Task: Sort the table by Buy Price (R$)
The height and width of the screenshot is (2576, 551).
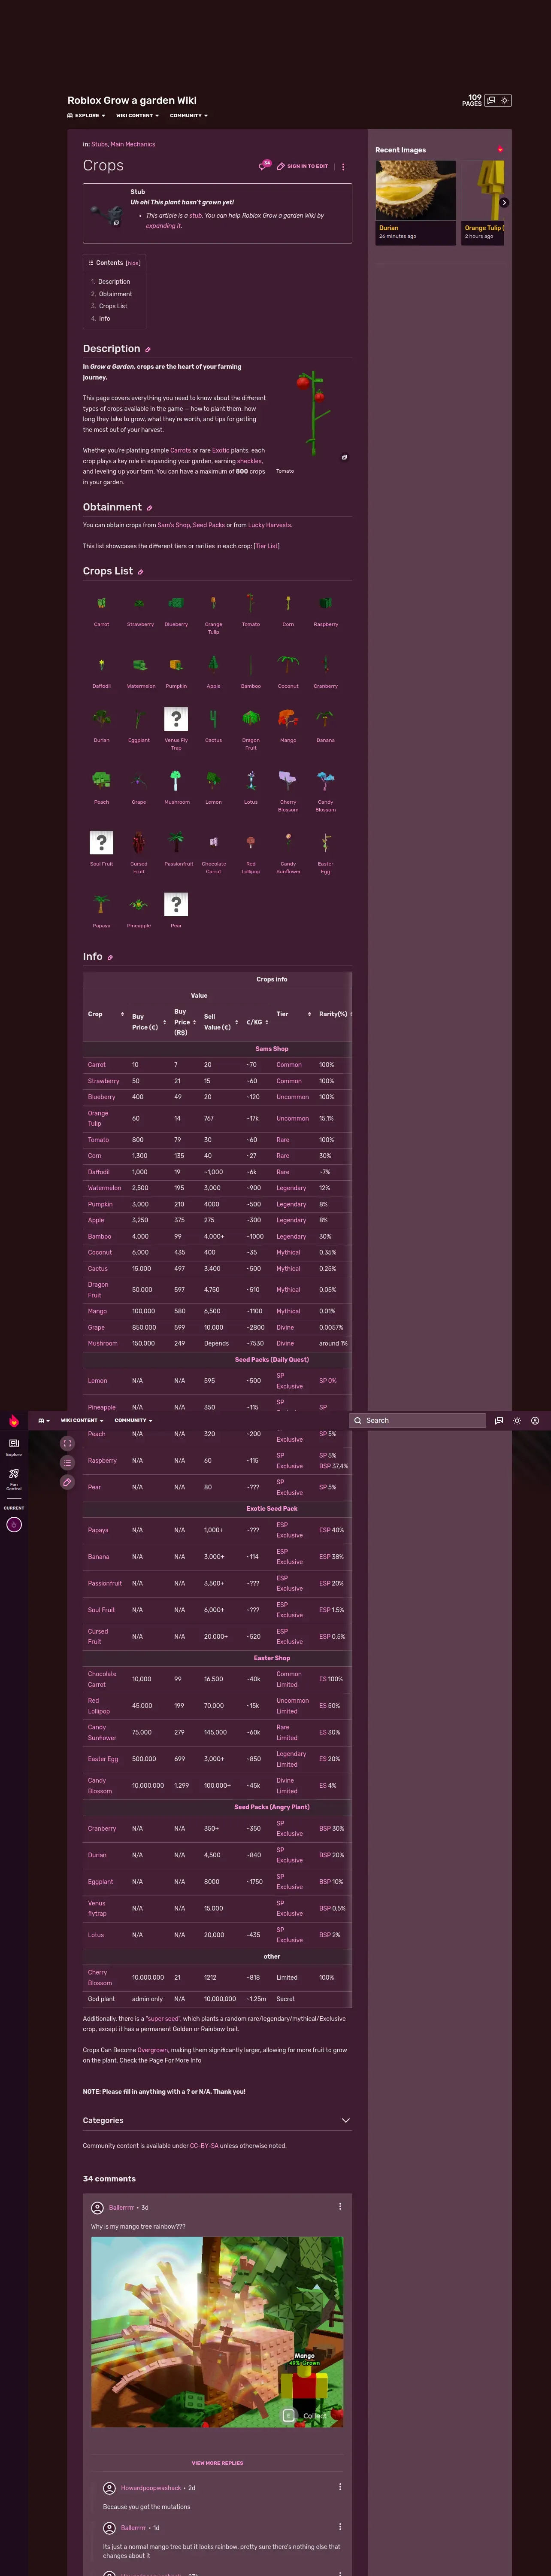Action: tap(194, 1022)
